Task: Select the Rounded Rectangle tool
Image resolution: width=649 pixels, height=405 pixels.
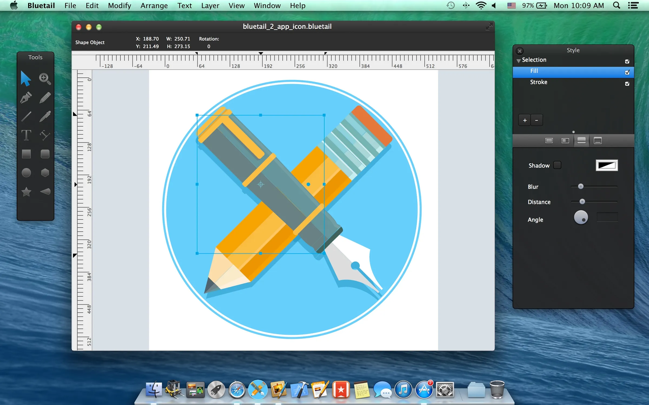Action: [45, 154]
